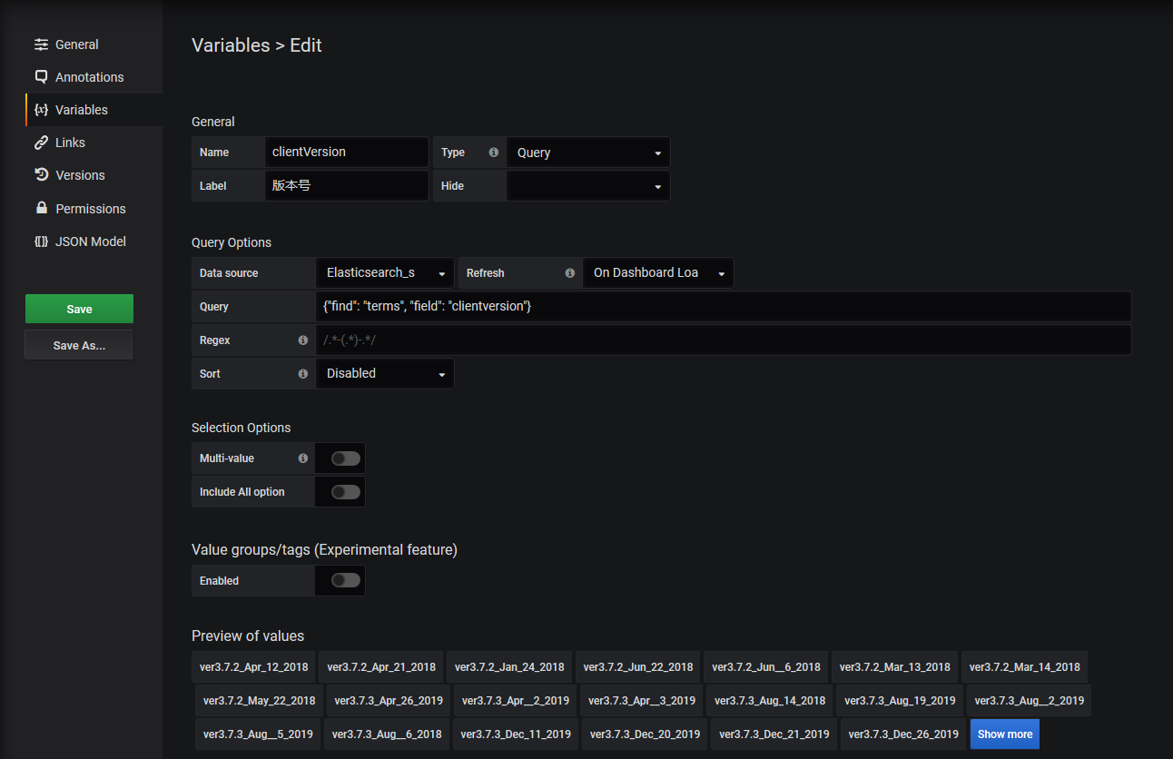
Task: Click preview value ver3.7.2_Mar_14_2018
Action: [1025, 666]
